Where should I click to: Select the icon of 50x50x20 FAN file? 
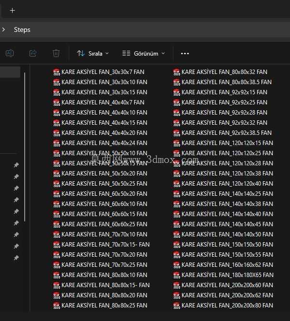click(57, 174)
